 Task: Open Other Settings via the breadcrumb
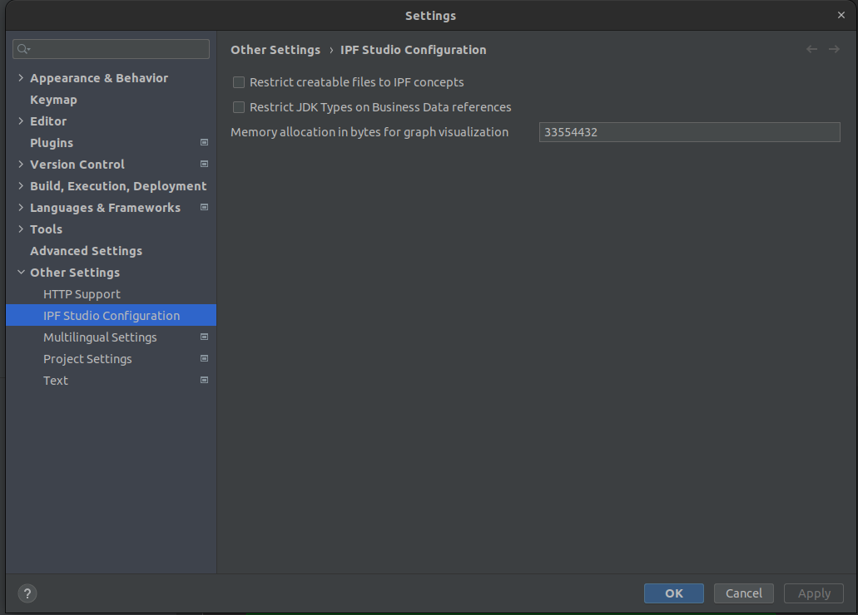[x=275, y=49]
